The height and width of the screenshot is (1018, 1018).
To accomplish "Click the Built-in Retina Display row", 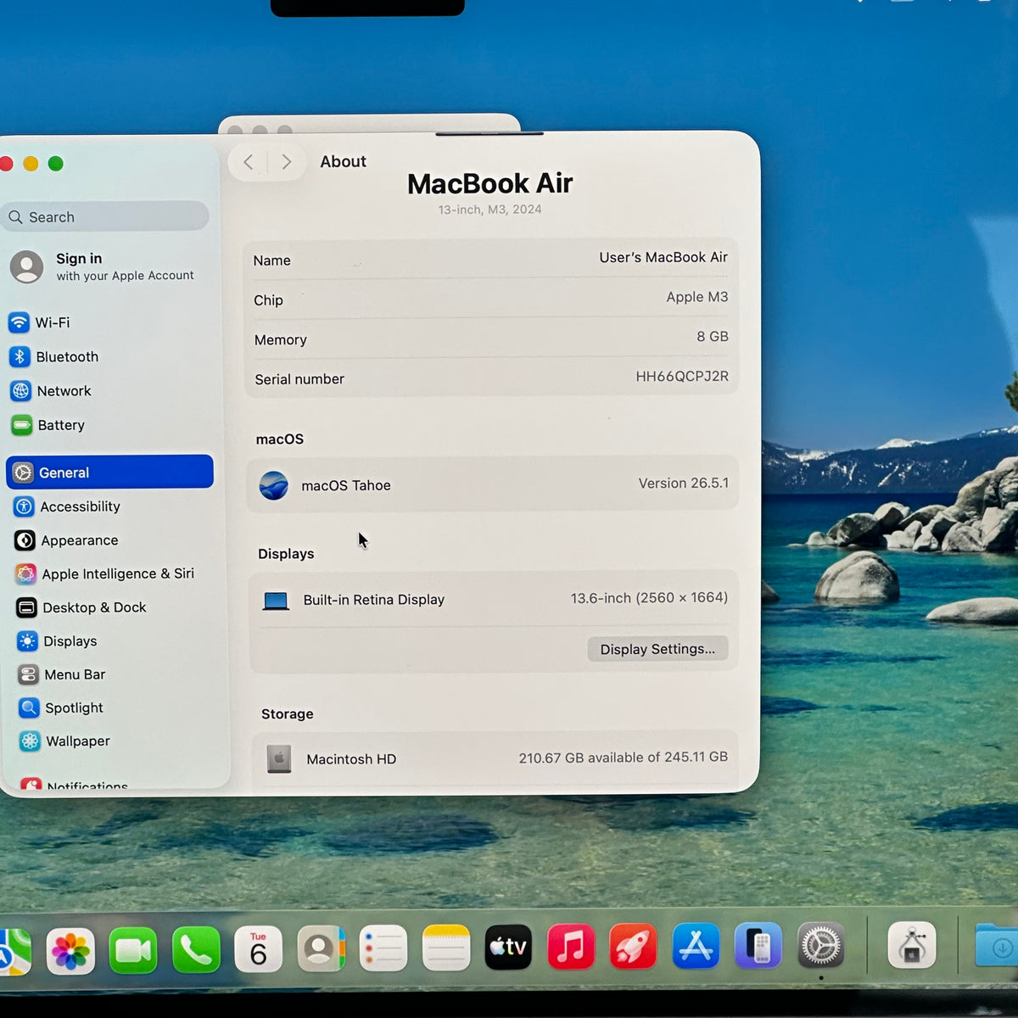I will coord(492,599).
